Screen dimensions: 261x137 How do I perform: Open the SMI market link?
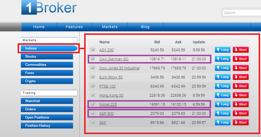click(103, 123)
